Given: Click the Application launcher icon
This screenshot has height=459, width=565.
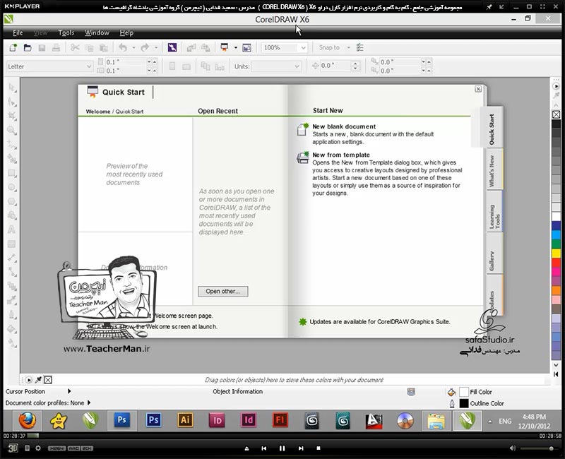Looking at the screenshot, I should tap(225, 47).
